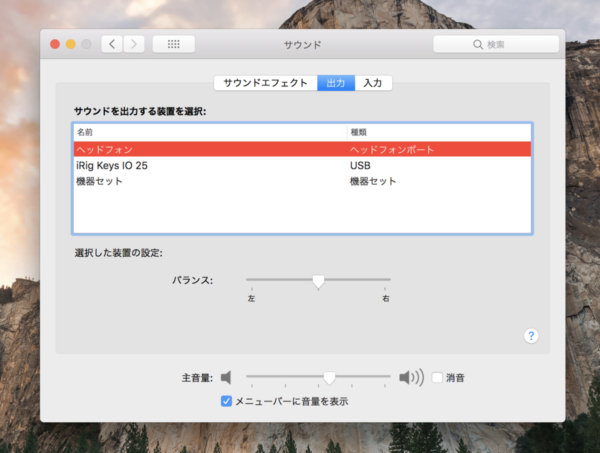Open help with the question mark button
This screenshot has width=600, height=453.
coord(531,335)
